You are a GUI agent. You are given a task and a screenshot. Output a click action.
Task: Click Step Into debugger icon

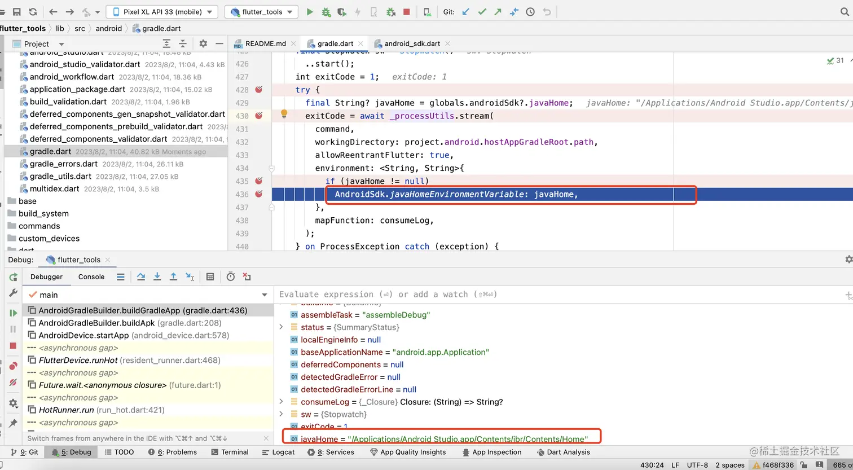coord(157,276)
